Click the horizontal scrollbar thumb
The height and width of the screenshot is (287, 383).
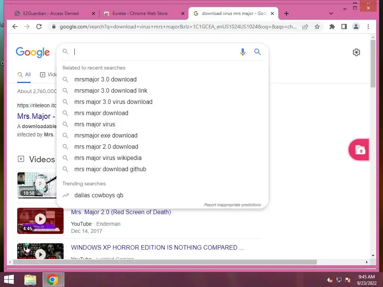pyautogui.click(x=165, y=262)
